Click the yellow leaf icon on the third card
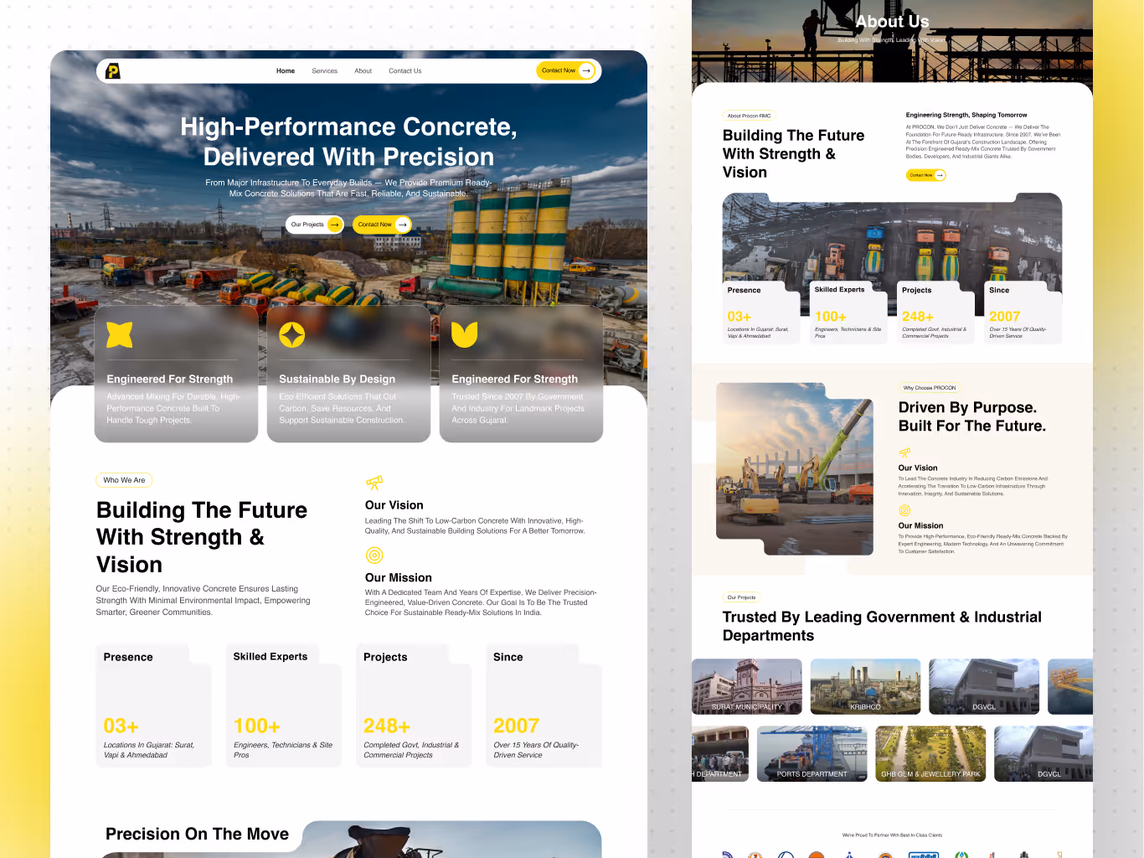Screen dimensions: 1144x858 pyautogui.click(x=464, y=334)
